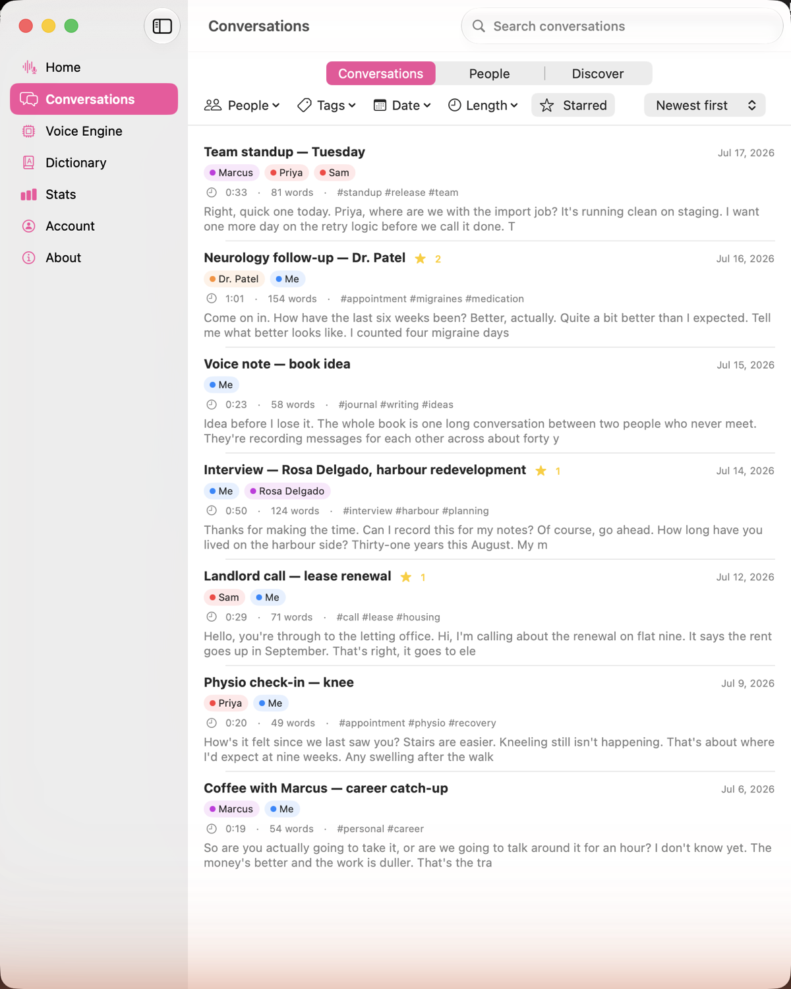Click the Sam tag in Team standup
Viewport: 791px width, 989px height.
click(335, 173)
